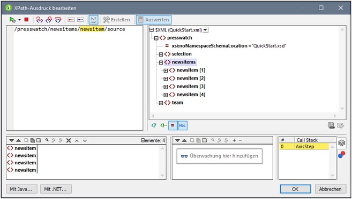Toggle the debug mode toolbar button

(x=93, y=20)
